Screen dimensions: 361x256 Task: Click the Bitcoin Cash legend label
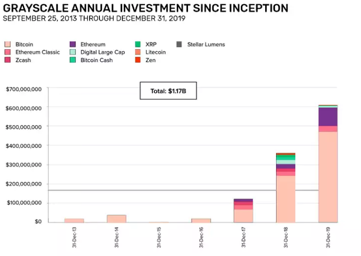(96, 60)
